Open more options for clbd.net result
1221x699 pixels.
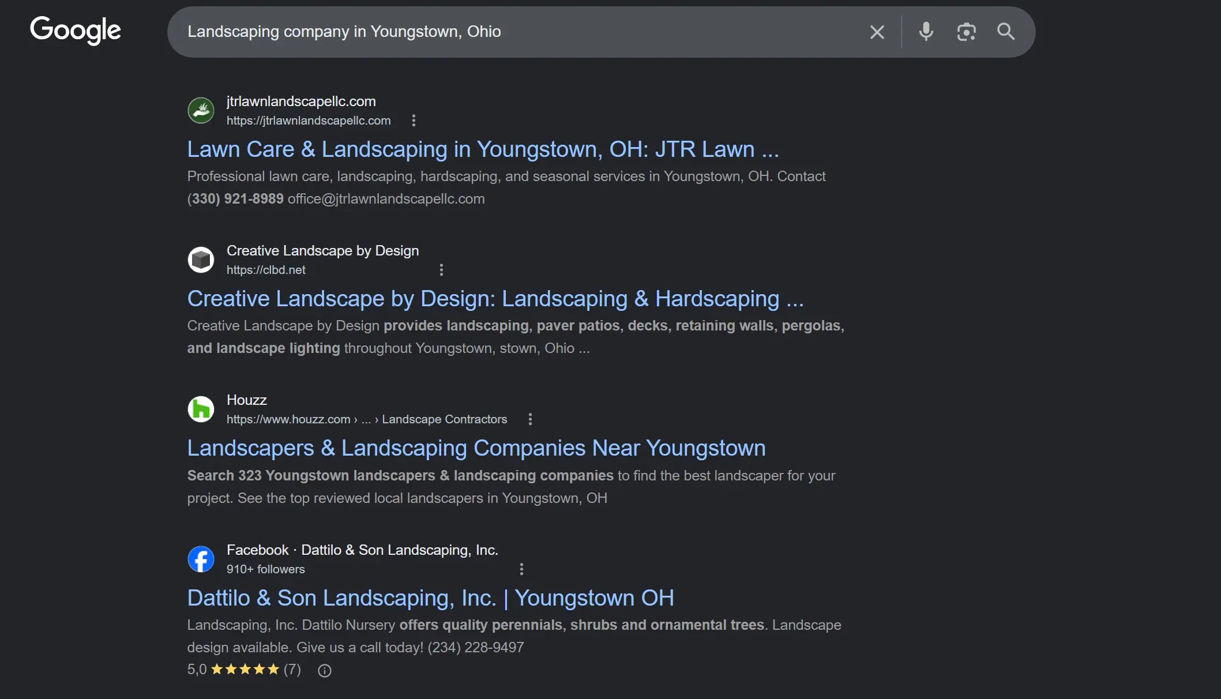pyautogui.click(x=441, y=270)
